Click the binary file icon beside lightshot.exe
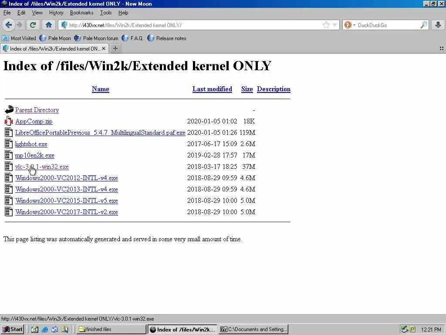This screenshot has height=335, width=446. [9, 144]
